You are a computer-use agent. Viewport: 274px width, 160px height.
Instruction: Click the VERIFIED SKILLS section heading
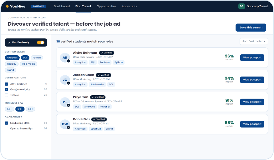click(15, 52)
